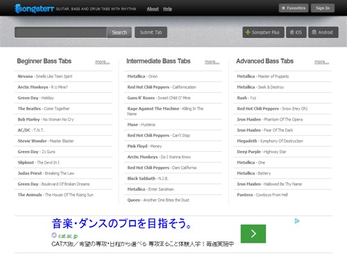The height and width of the screenshot is (260, 347).
Task: Open Songsterr Plus with the plus icon
Action: [263, 33]
